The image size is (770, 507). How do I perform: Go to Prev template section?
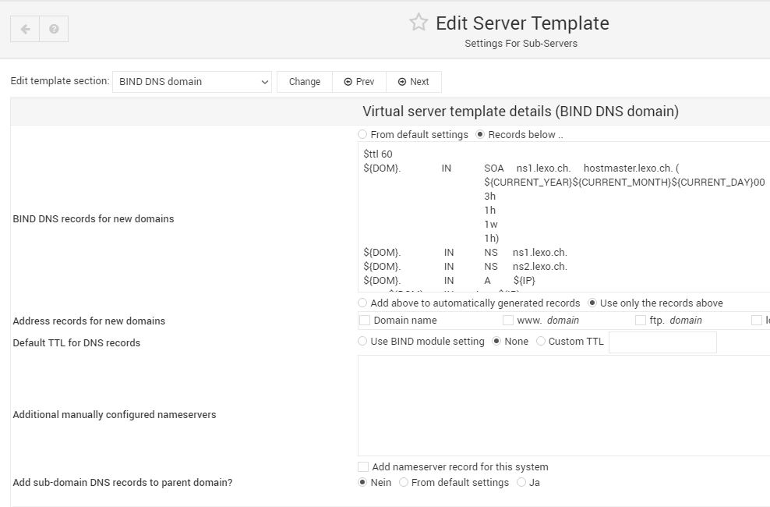click(359, 82)
